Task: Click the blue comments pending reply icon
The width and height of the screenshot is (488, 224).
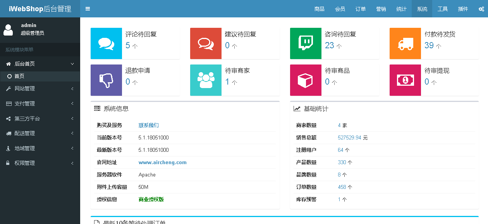Action: (x=106, y=44)
